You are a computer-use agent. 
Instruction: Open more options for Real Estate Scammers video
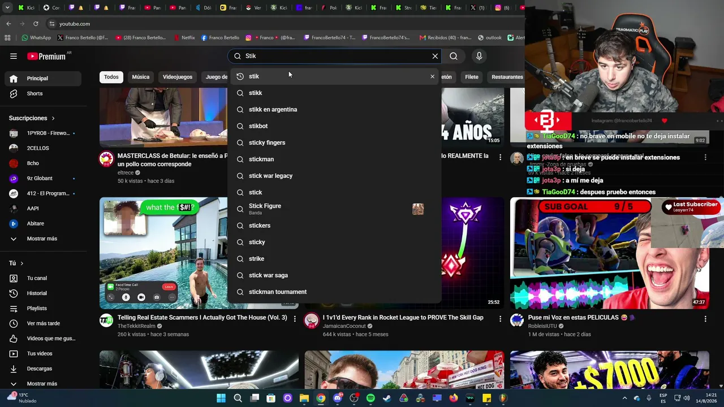click(x=295, y=319)
